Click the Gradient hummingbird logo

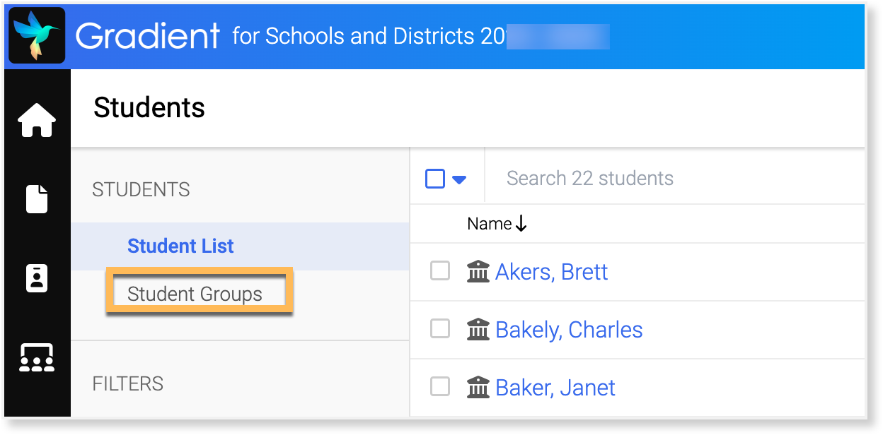coord(37,36)
